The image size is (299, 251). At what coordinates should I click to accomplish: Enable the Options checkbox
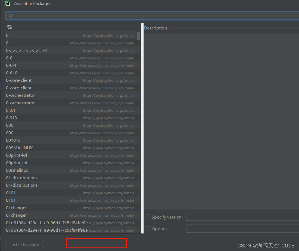tap(147, 229)
